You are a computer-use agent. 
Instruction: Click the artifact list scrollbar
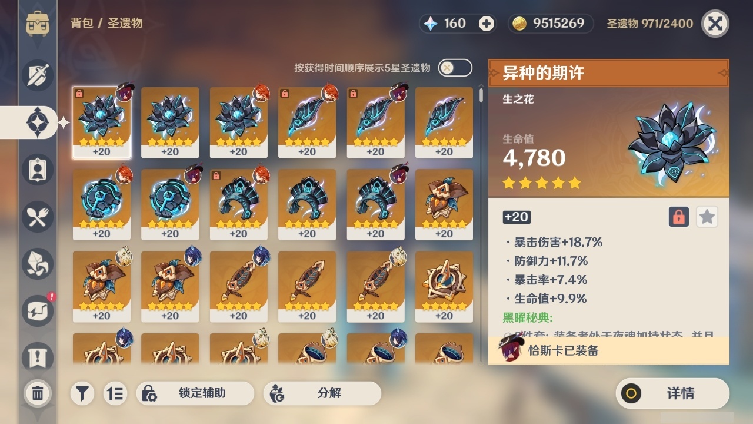point(481,94)
